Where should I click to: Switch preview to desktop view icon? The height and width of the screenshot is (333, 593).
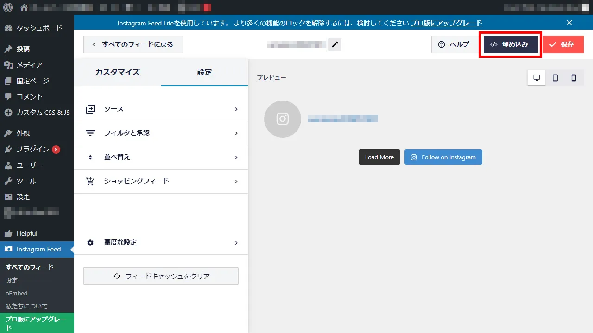(536, 78)
